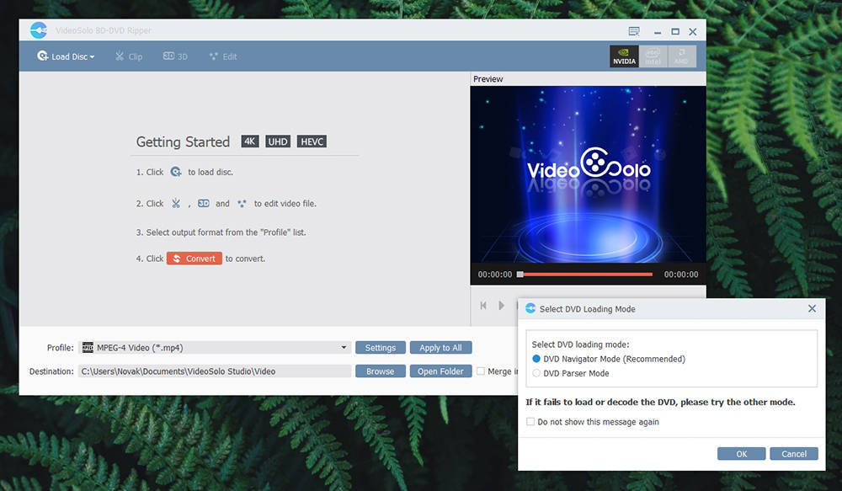Toggle the Merge checkbox
The height and width of the screenshot is (491, 842).
coord(481,371)
